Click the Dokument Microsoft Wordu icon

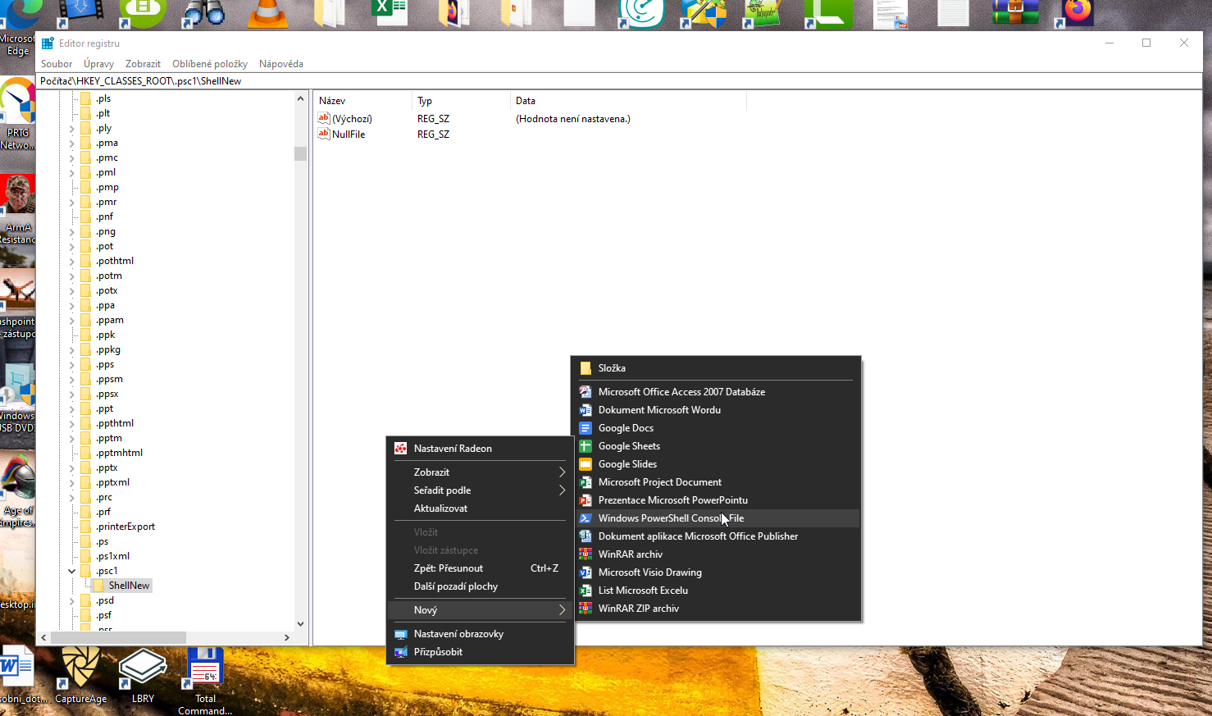[585, 410]
